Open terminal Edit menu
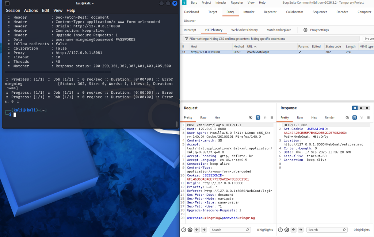The height and width of the screenshot is (237, 374). tap(46, 11)
